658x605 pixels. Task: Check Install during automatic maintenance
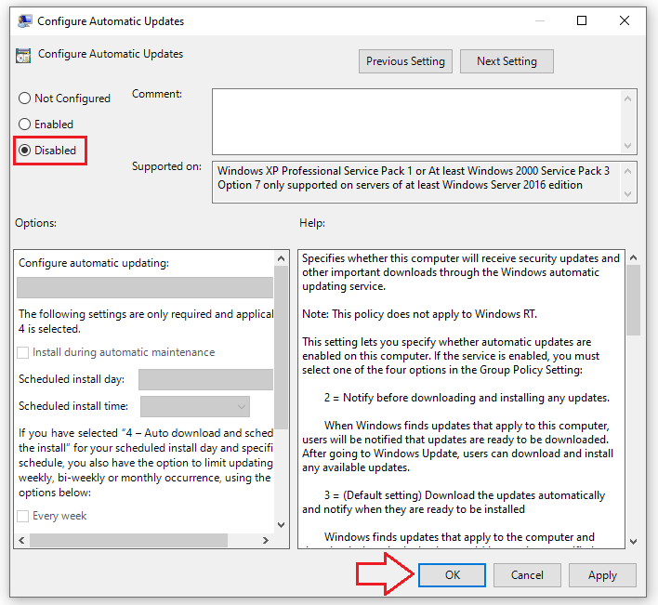click(x=23, y=352)
